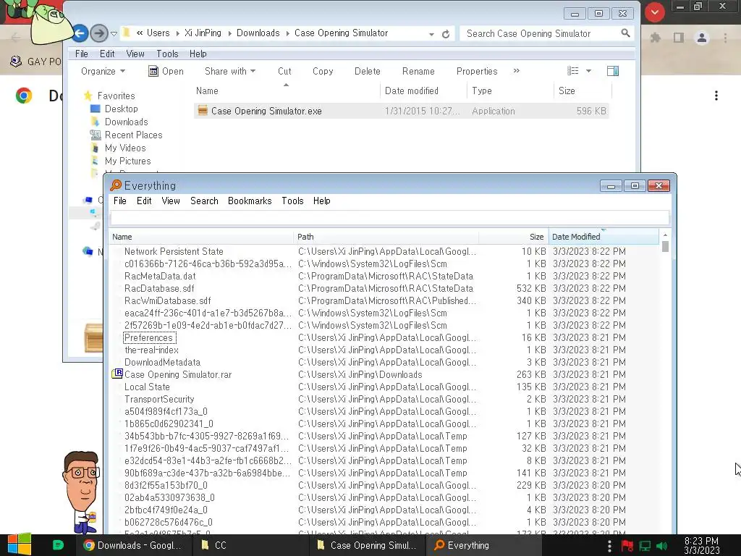Select My Pictures in Favorites
This screenshot has width=741, height=556.
[x=127, y=161]
